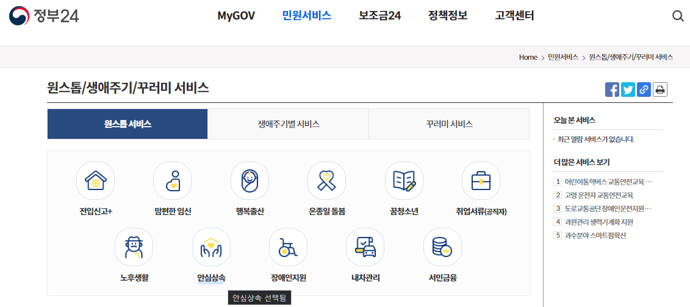Open the search magnifier icon
The image size is (690, 307).
[678, 16]
